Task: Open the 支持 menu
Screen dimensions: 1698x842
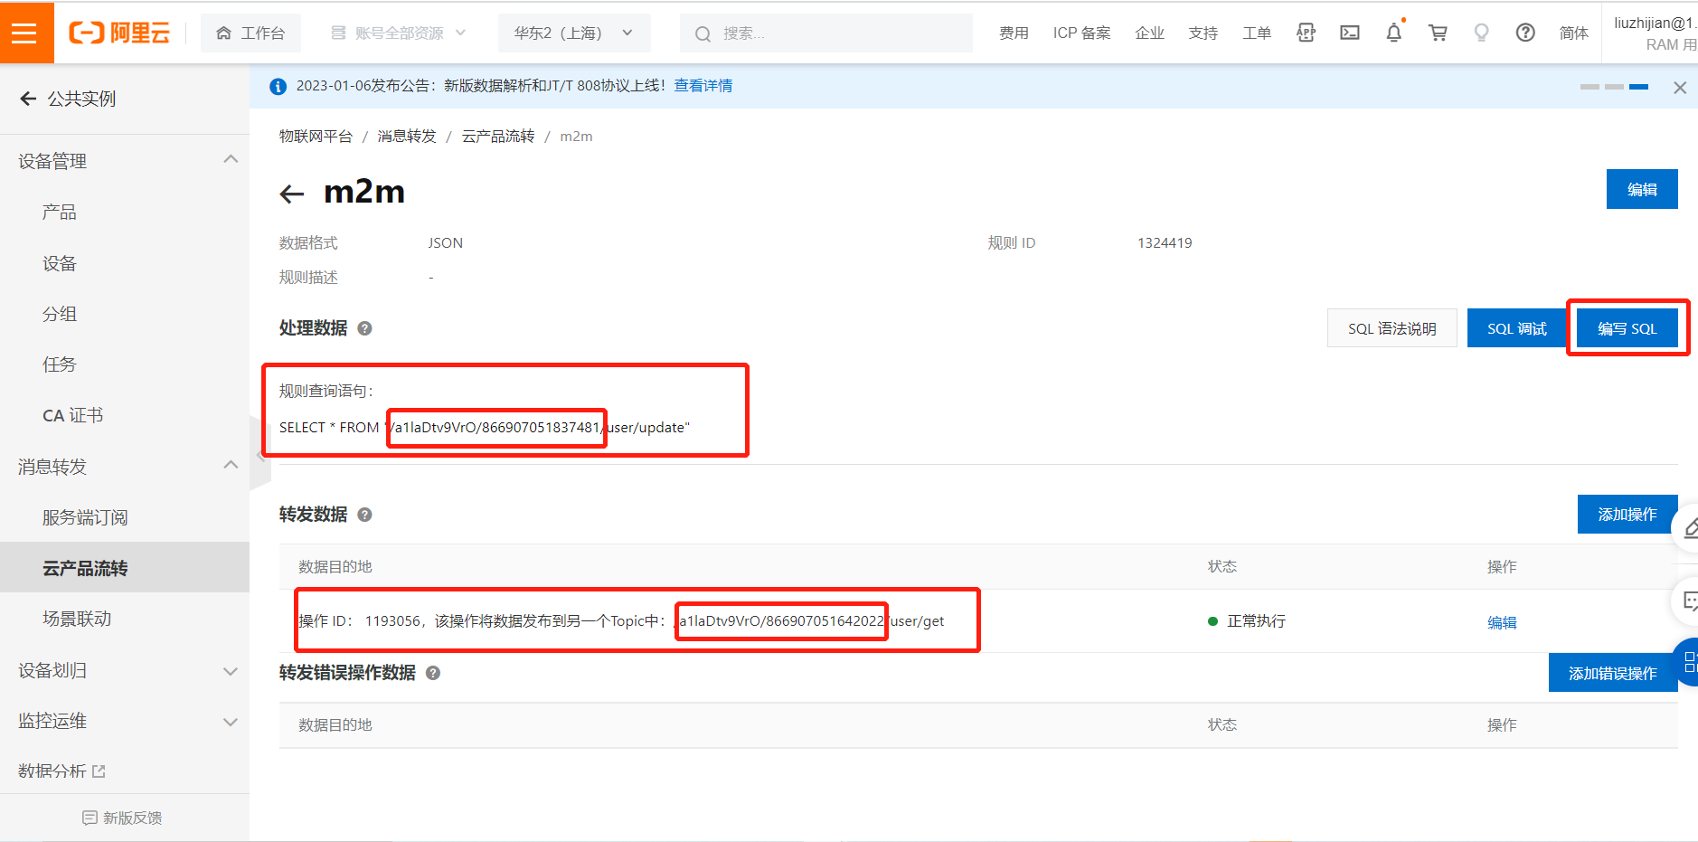Action: (1203, 33)
